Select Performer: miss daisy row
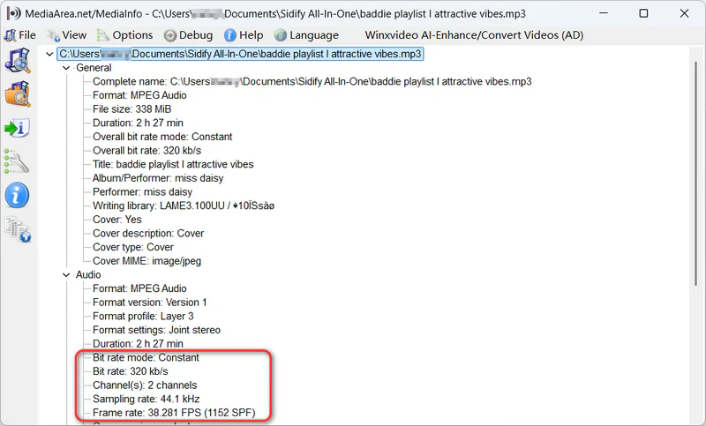The height and width of the screenshot is (426, 706). point(142,192)
